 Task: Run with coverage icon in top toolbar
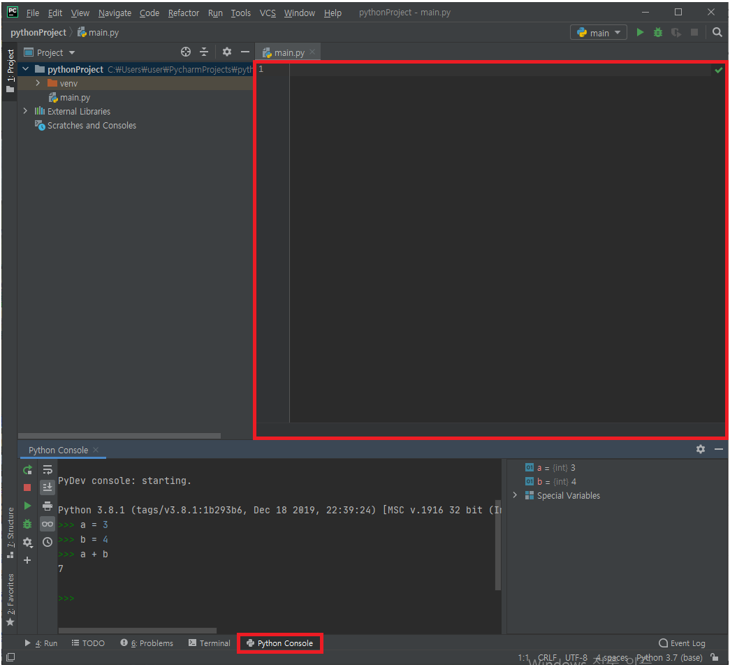coord(676,33)
